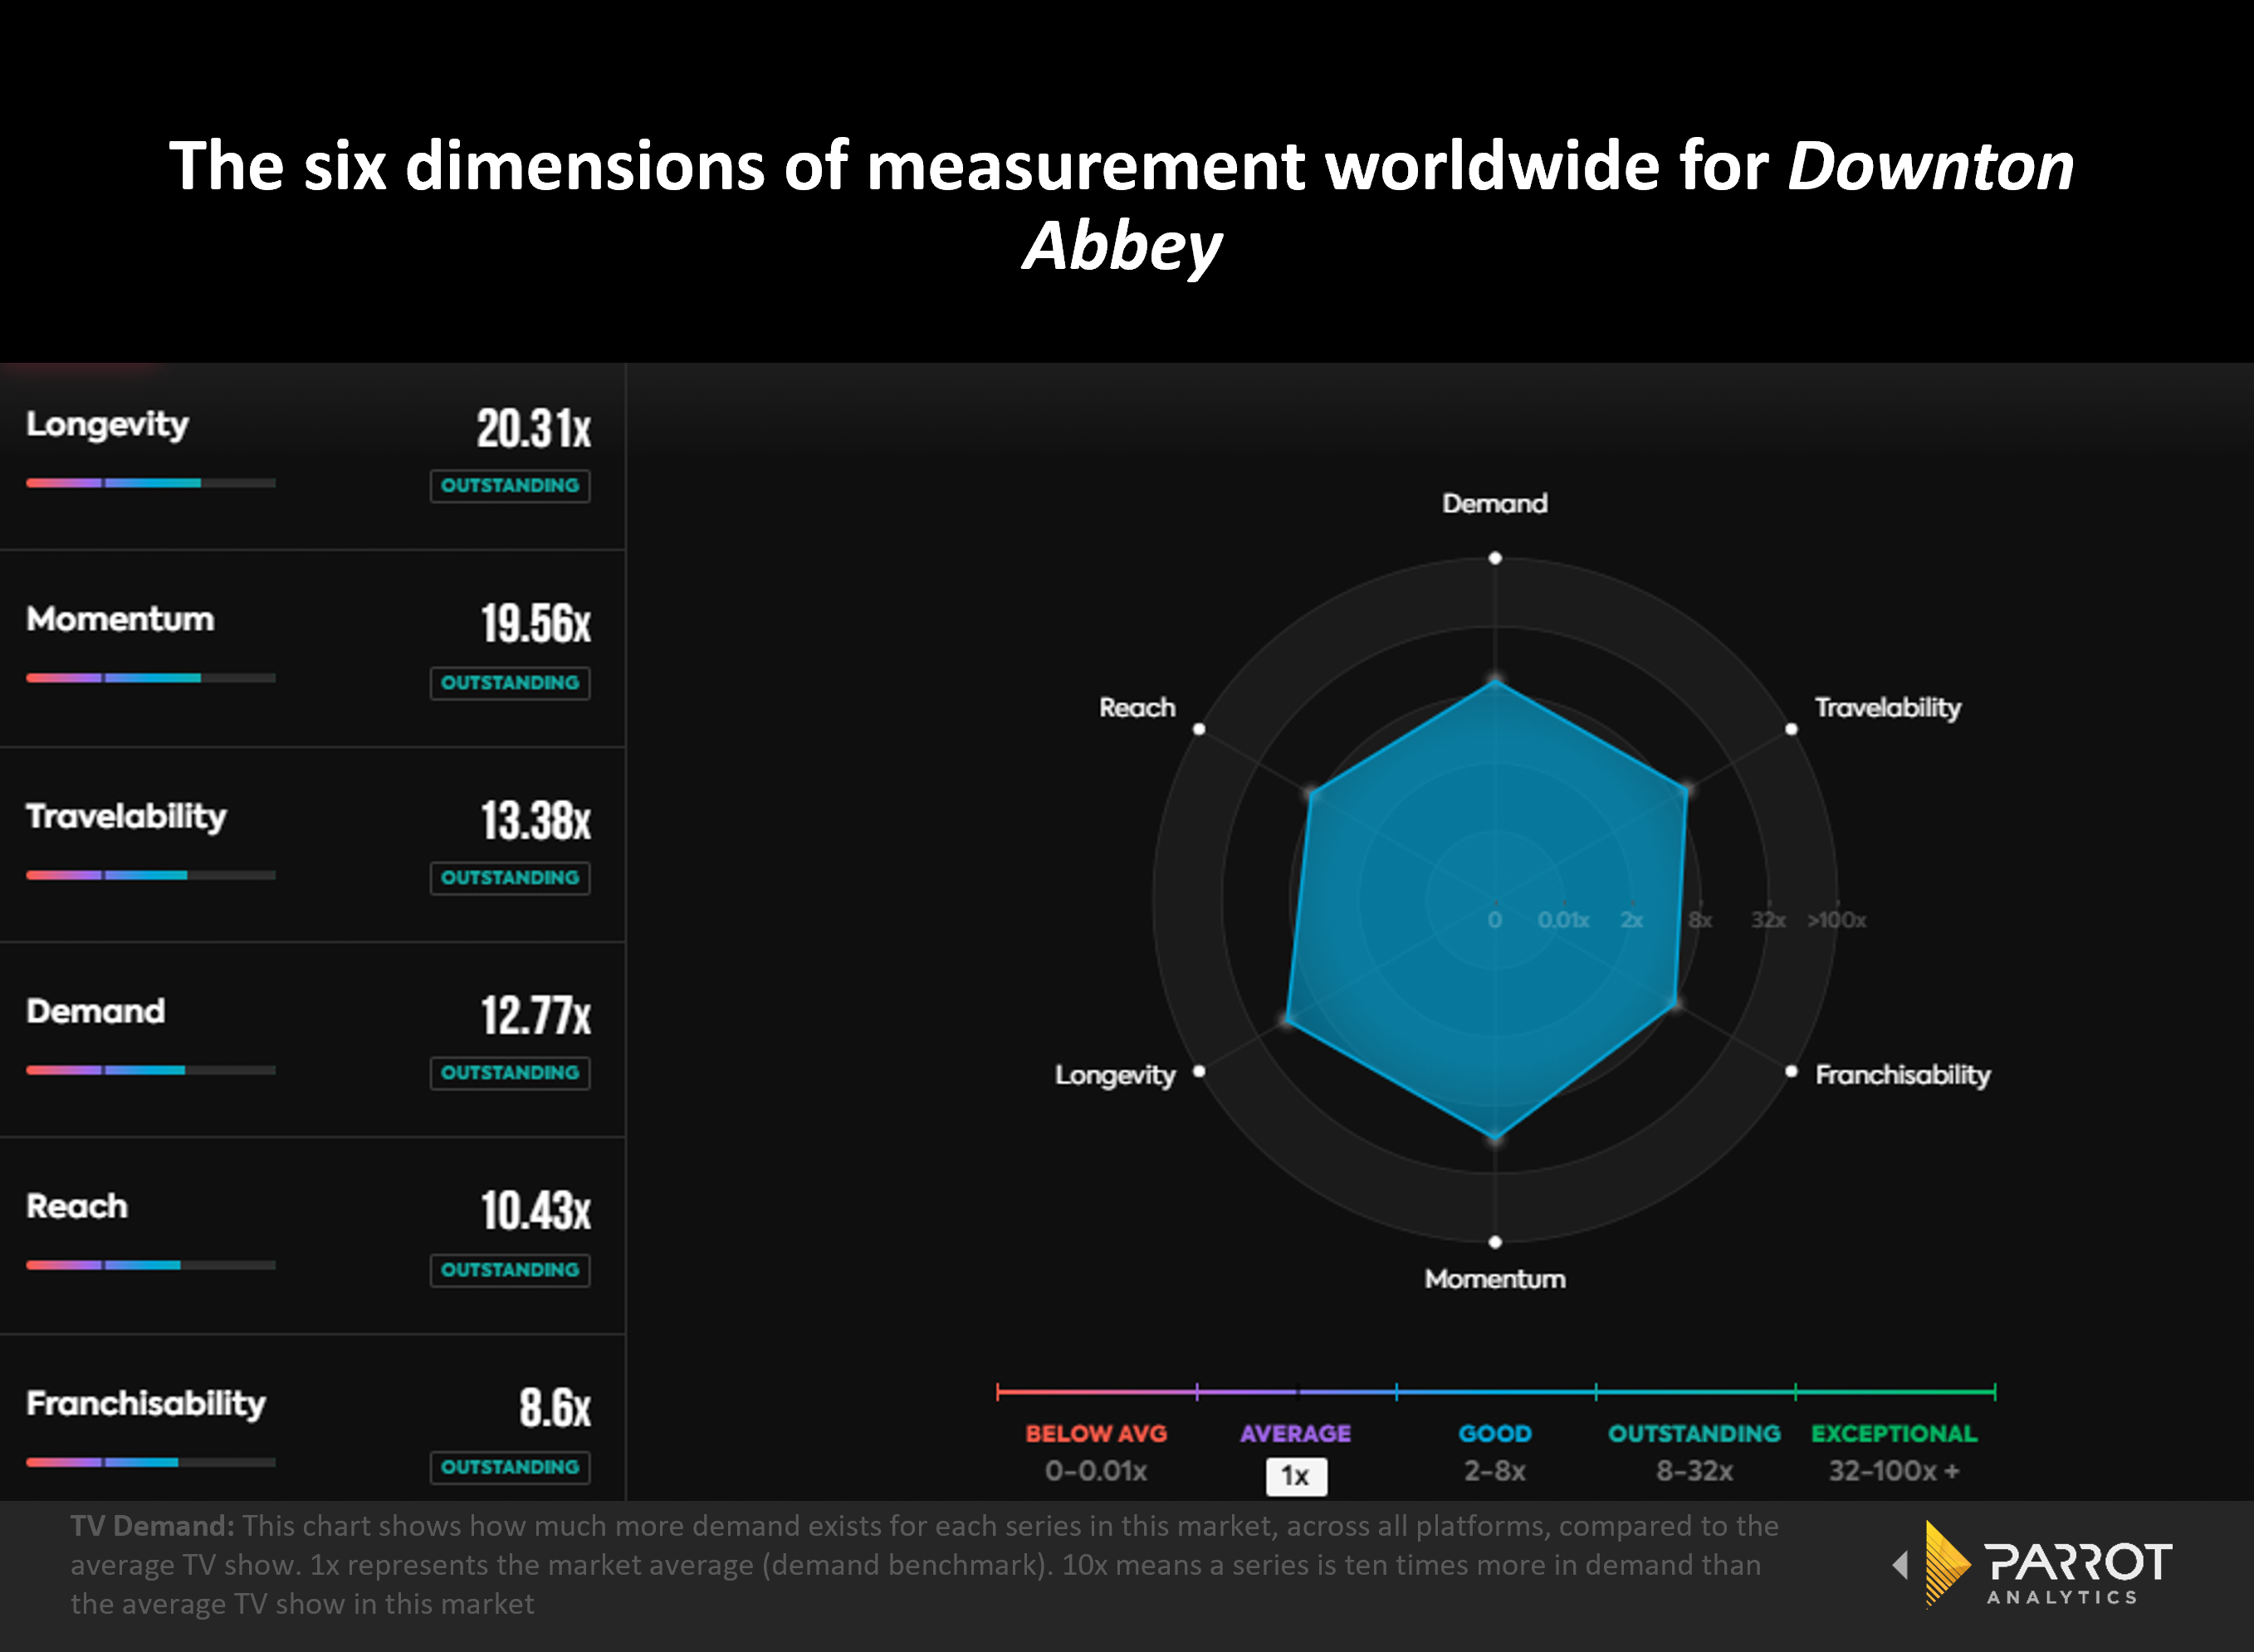Click the 12.77x Demand value

[x=536, y=1016]
